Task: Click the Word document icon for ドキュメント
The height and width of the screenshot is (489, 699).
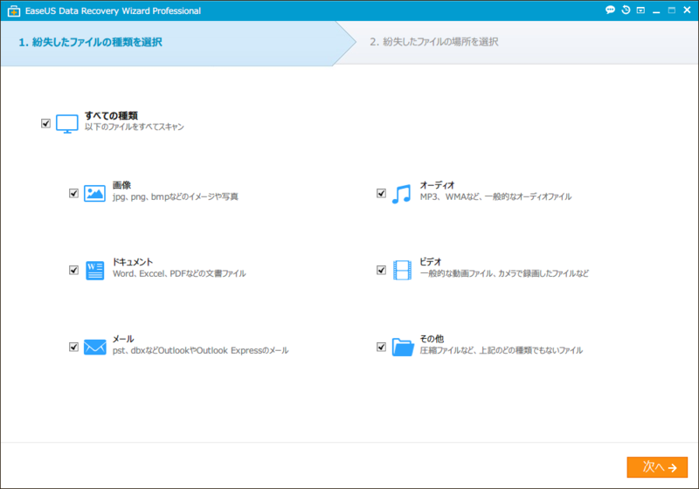Action: [94, 271]
